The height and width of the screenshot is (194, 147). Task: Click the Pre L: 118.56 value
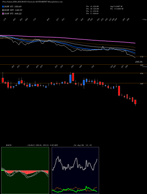pyautogui.click(x=92, y=11)
